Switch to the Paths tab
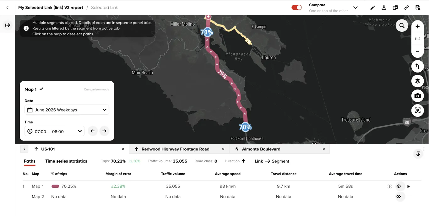This screenshot has height=216, width=429. [30, 161]
